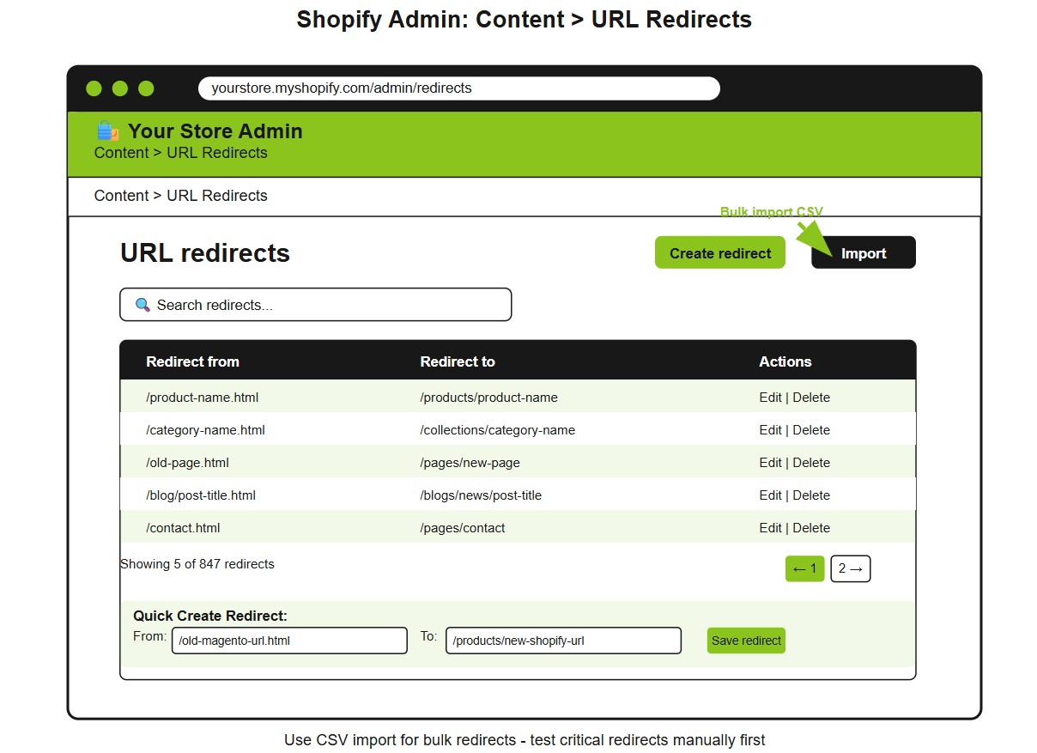Click the Your Store Admin title
1037x753 pixels.
[215, 131]
